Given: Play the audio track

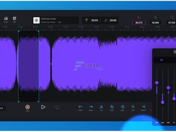Looking at the screenshot, I should pyautogui.click(x=43, y=107).
